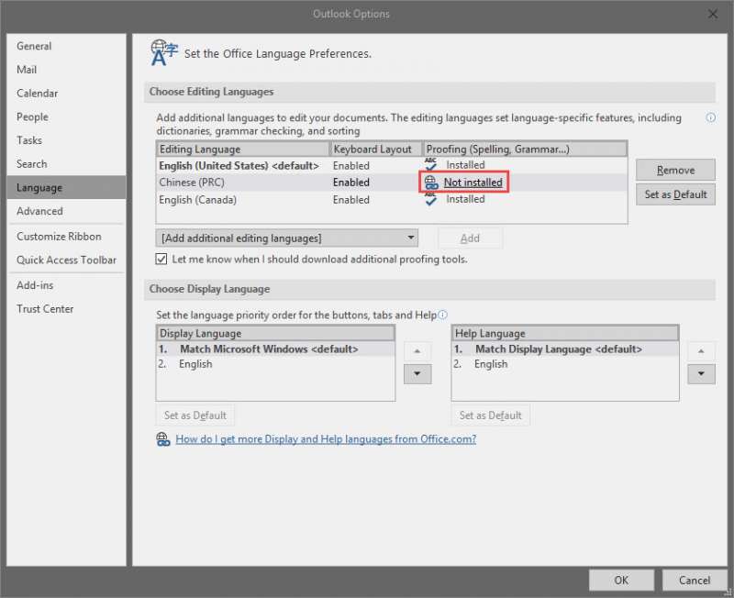Select 'Match Microsoft Windows <default>' display language
The width and height of the screenshot is (734, 598).
coord(275,349)
